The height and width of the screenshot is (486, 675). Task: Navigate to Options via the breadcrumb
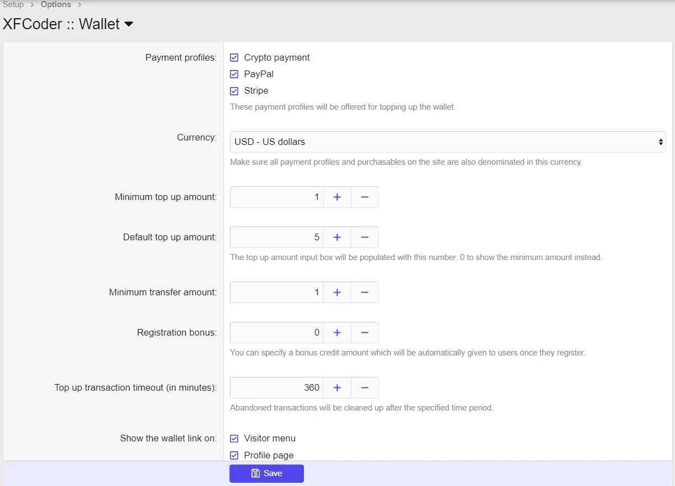coord(56,4)
